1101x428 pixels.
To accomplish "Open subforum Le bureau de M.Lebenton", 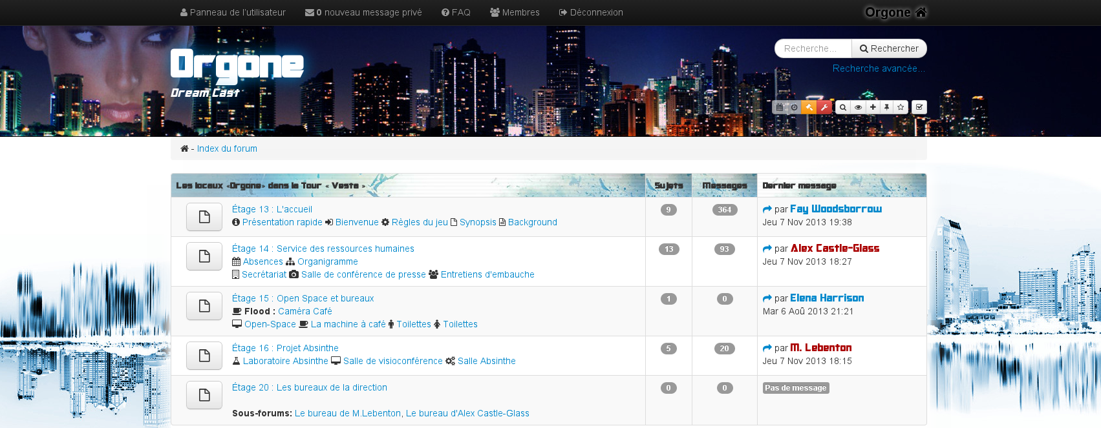I will point(347,413).
